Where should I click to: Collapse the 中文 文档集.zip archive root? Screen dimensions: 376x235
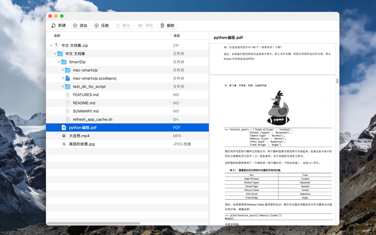[x=51, y=46]
